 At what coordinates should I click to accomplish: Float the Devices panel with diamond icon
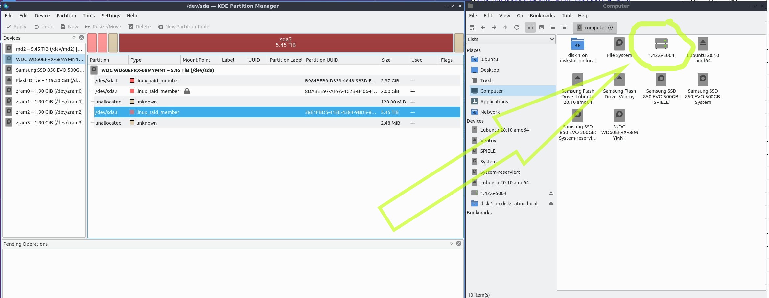74,38
